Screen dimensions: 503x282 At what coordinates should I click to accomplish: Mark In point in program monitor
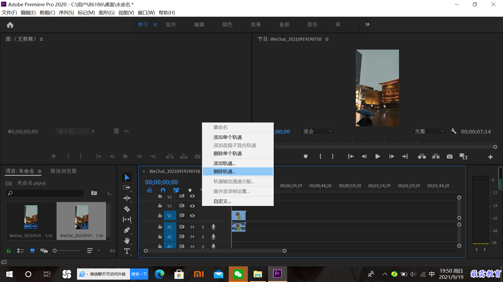[320, 156]
